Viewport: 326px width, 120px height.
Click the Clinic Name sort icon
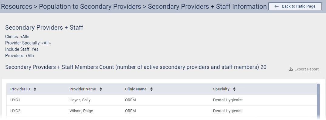pyautogui.click(x=151, y=89)
